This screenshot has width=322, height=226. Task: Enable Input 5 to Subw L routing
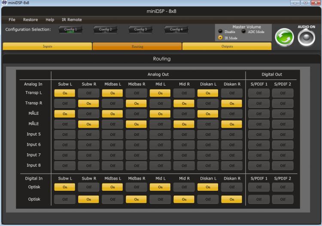(65, 134)
